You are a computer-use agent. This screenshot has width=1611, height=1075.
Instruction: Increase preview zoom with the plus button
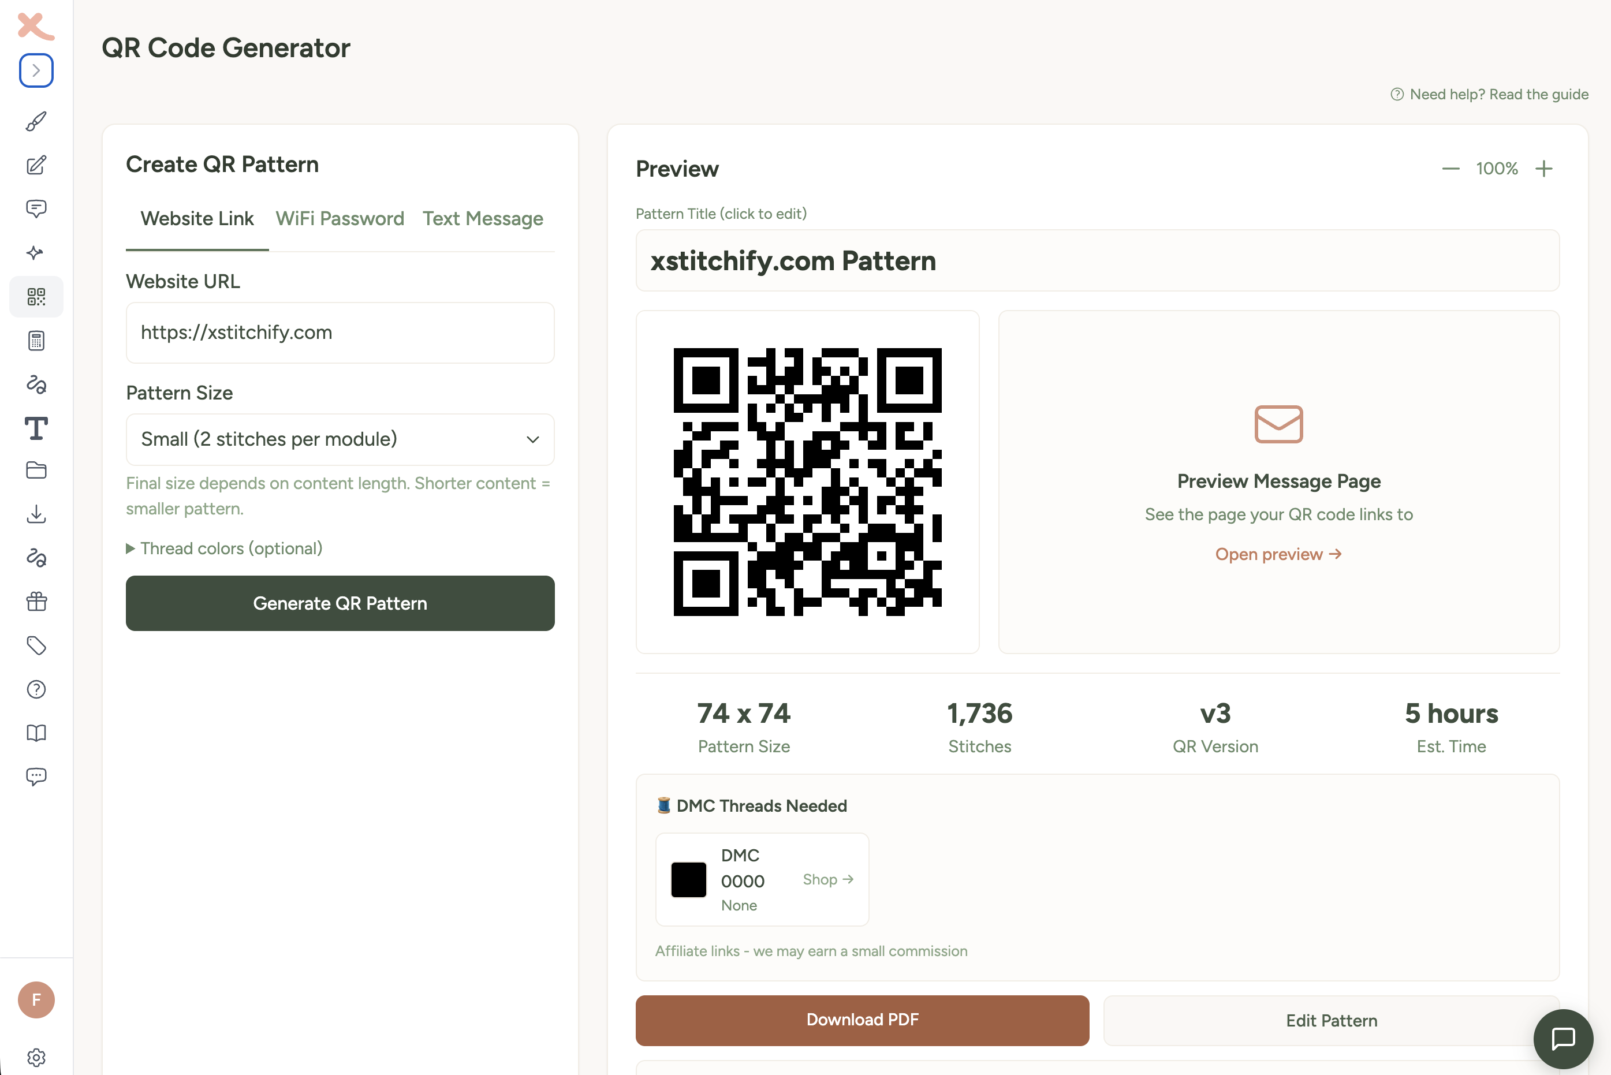point(1544,169)
